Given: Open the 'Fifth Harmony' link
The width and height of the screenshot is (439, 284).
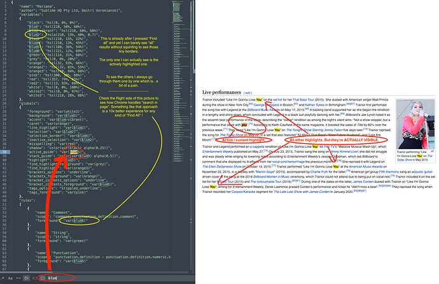Looking at the screenshot, I should [x=389, y=172].
